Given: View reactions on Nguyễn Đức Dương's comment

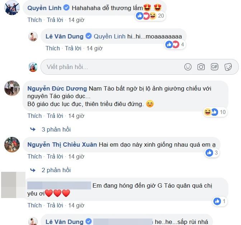Looking at the screenshot, I should pyautogui.click(x=215, y=112).
